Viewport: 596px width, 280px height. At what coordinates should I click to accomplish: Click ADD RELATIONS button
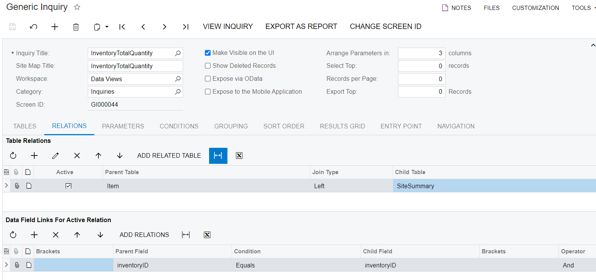pyautogui.click(x=144, y=235)
